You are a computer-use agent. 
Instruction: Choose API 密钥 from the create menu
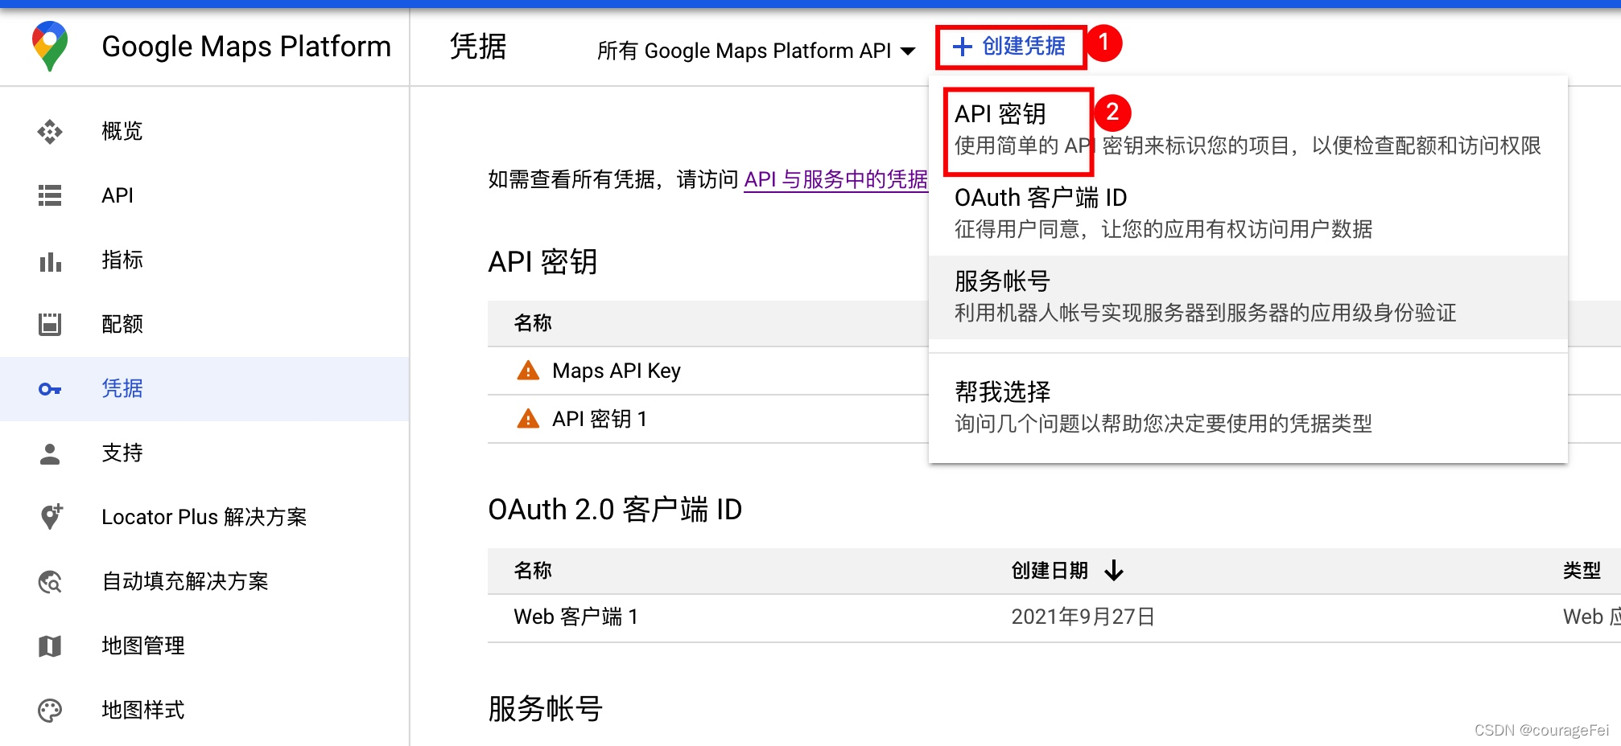[x=1248, y=130]
